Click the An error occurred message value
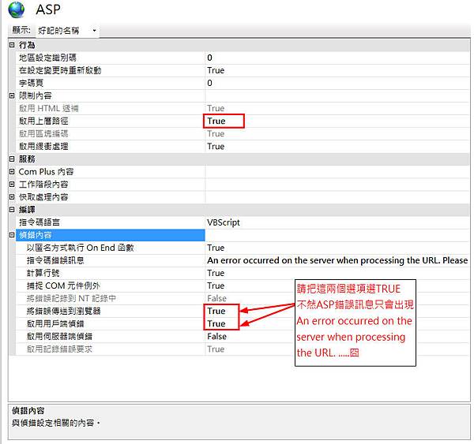This screenshot has width=474, height=444. coord(337,260)
